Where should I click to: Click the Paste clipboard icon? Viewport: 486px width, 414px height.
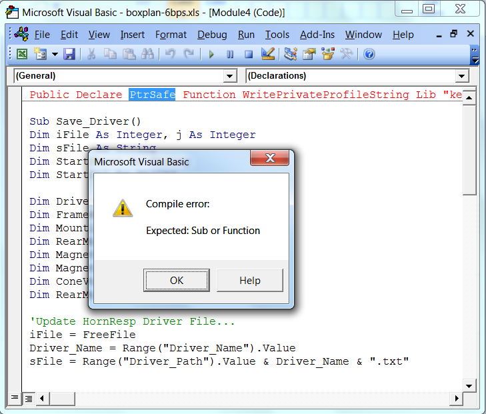click(x=129, y=54)
